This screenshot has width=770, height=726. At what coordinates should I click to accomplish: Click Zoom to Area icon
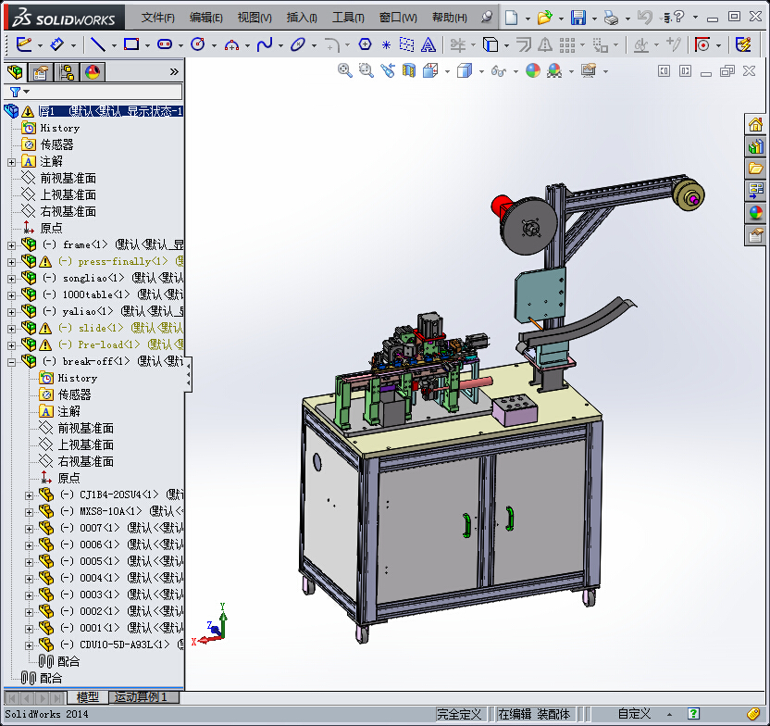366,70
